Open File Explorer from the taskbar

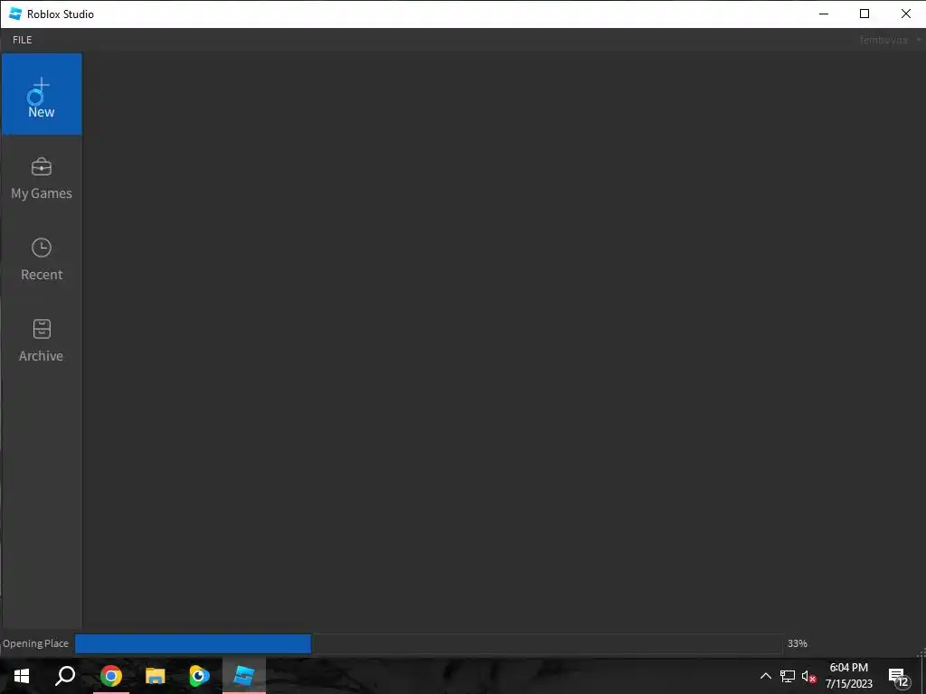(156, 676)
